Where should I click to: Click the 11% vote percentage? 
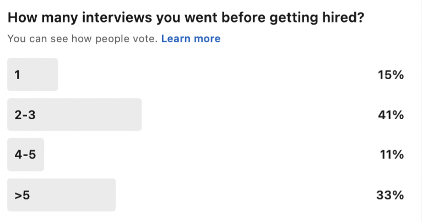point(392,154)
